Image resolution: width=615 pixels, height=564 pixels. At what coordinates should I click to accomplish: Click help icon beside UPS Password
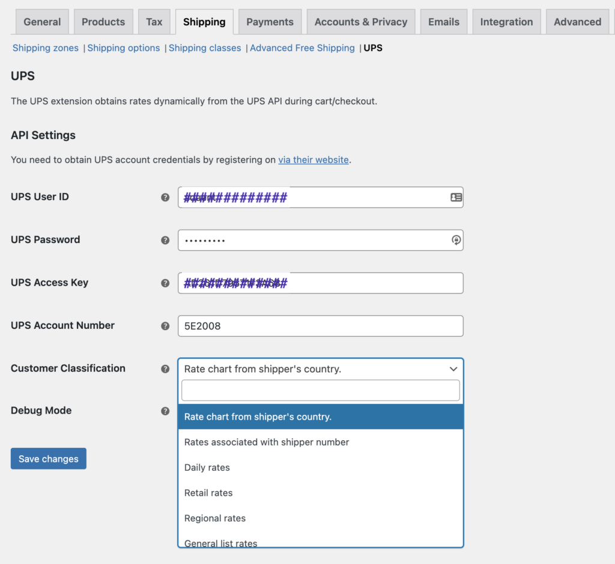tap(165, 240)
